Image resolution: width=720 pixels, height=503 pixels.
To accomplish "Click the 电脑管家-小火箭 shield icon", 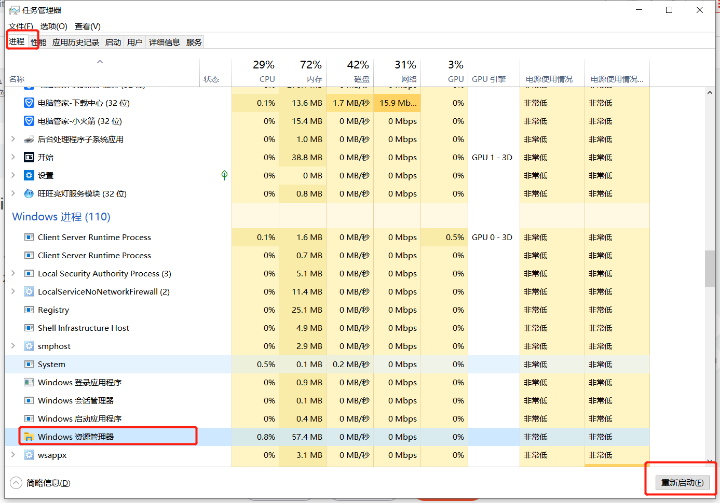I will pyautogui.click(x=29, y=121).
